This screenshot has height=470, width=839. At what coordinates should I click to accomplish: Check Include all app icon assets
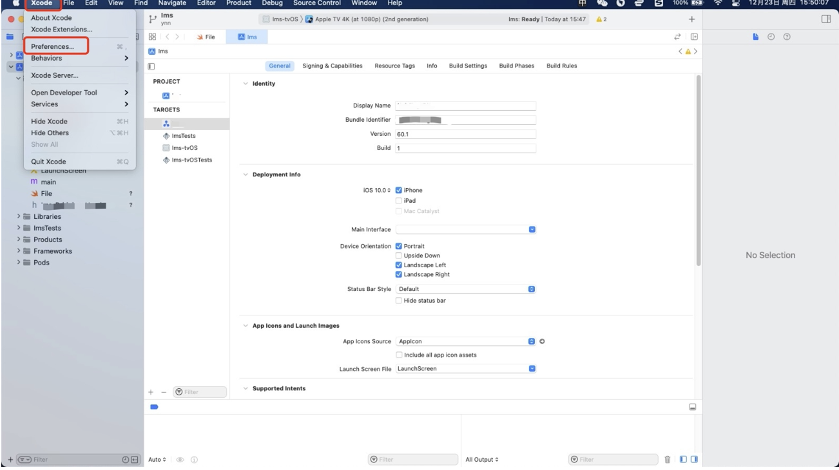399,355
